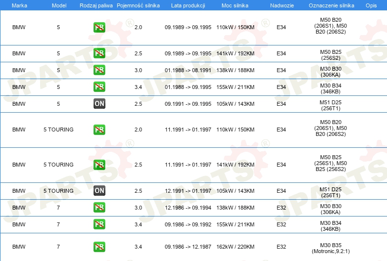Select '12.1986 -> 09.1994' production years

coord(188,208)
